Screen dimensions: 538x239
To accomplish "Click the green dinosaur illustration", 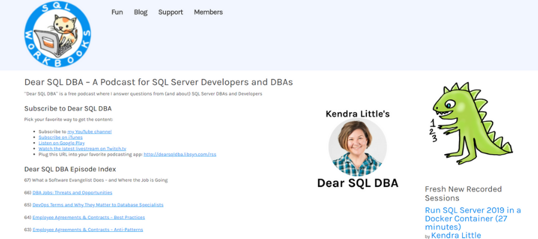I will tap(471, 124).
